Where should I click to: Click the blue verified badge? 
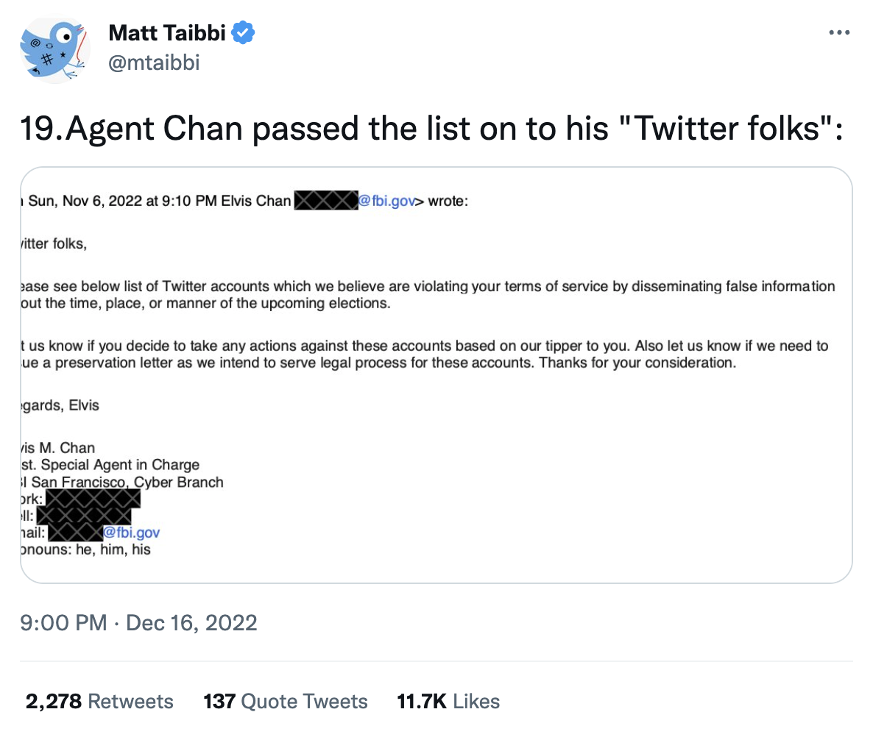pyautogui.click(x=244, y=33)
